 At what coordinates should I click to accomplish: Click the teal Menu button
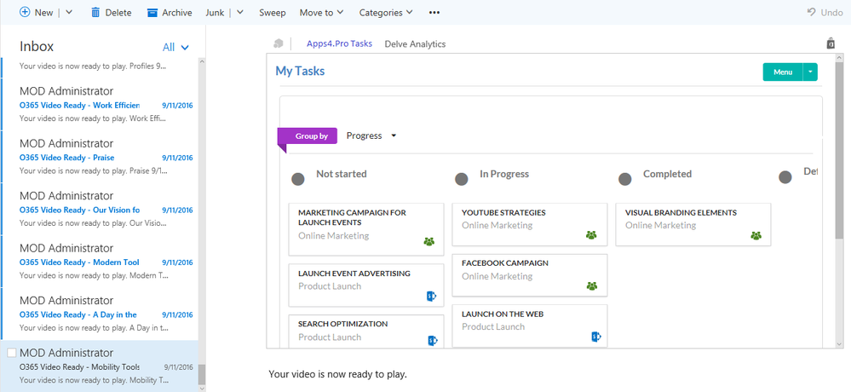(782, 72)
